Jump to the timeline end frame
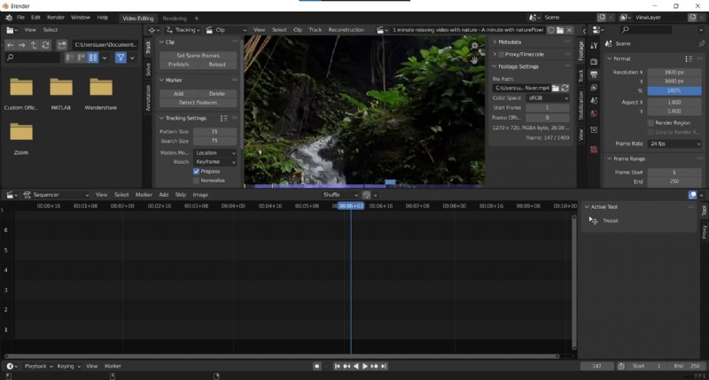This screenshot has width=709, height=380. (384, 366)
